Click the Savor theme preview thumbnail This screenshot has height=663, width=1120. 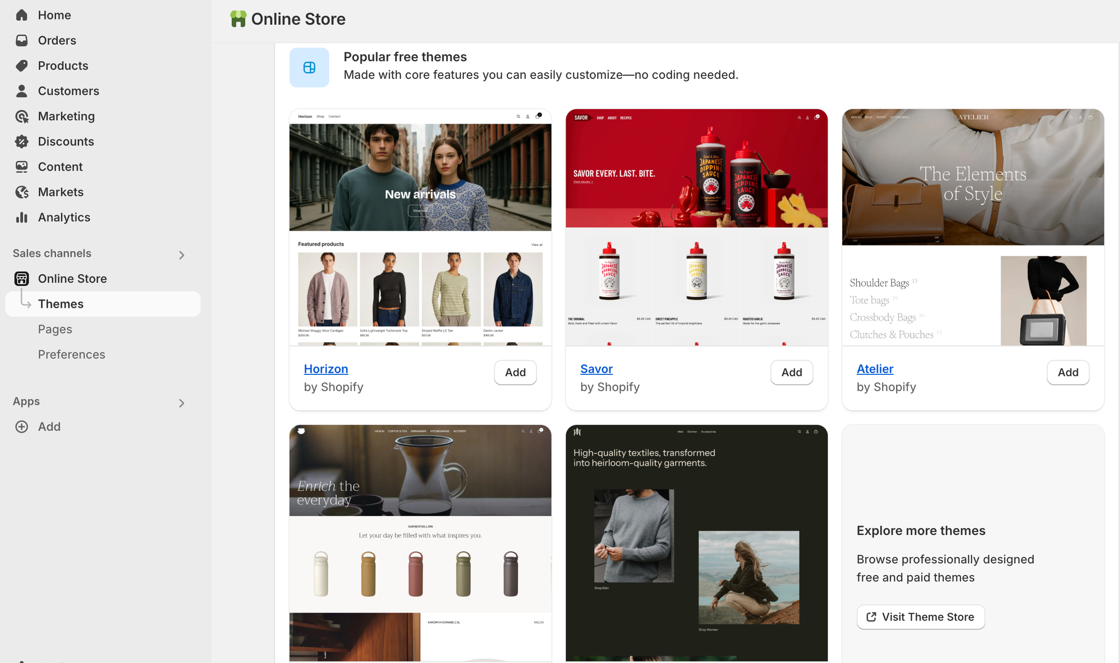[x=697, y=227]
